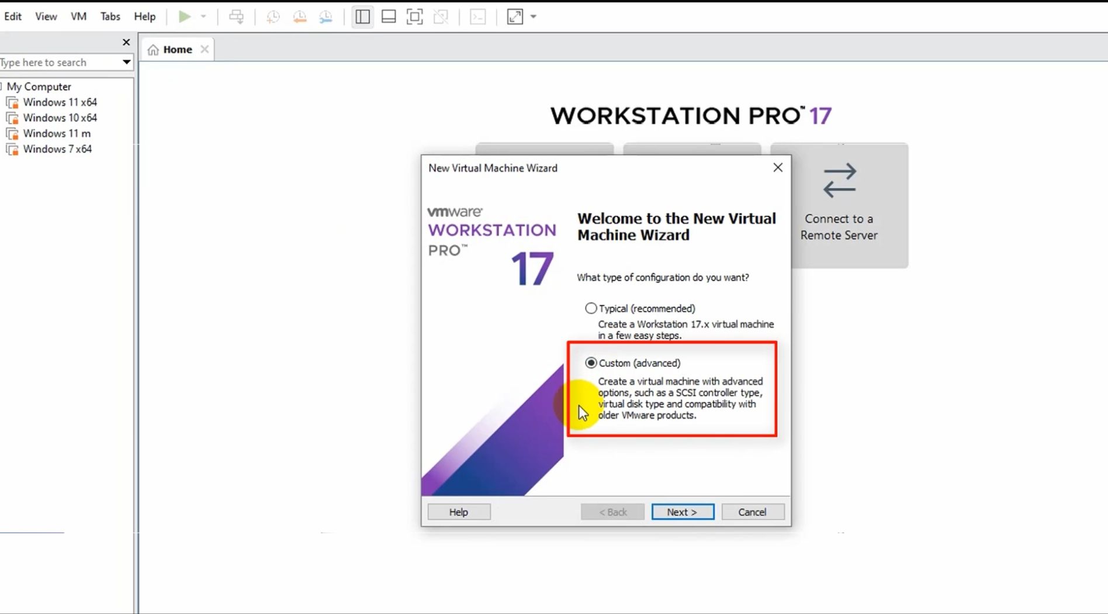1108x614 pixels.
Task: Select the Windows 10 x64 virtual machine
Action: coord(60,118)
